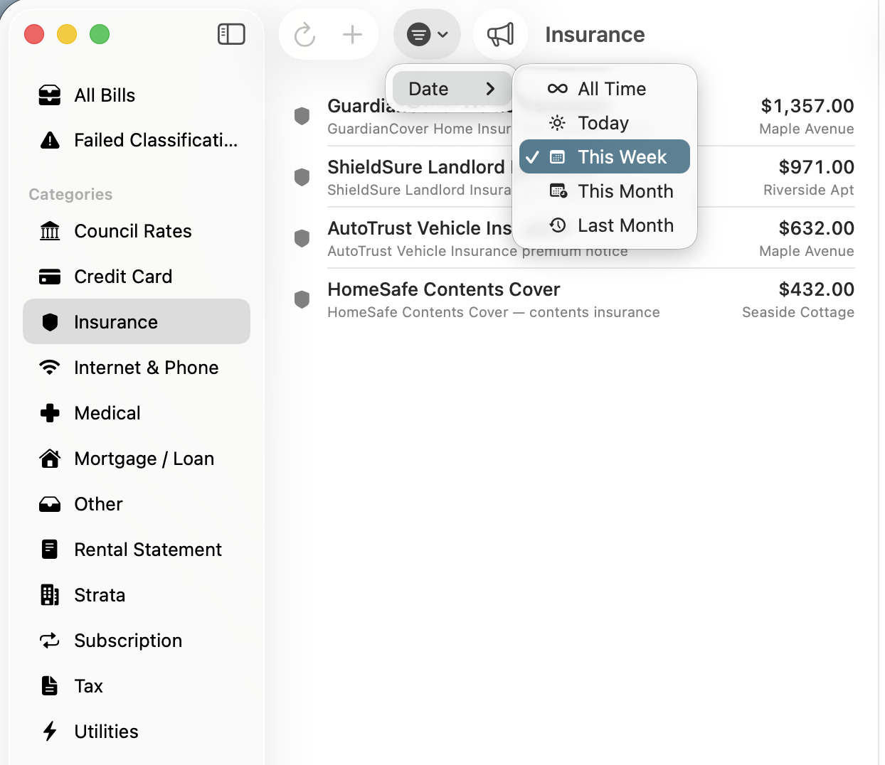The image size is (885, 765).
Task: Click shield icon of GuardianCover bill
Action: tap(302, 116)
